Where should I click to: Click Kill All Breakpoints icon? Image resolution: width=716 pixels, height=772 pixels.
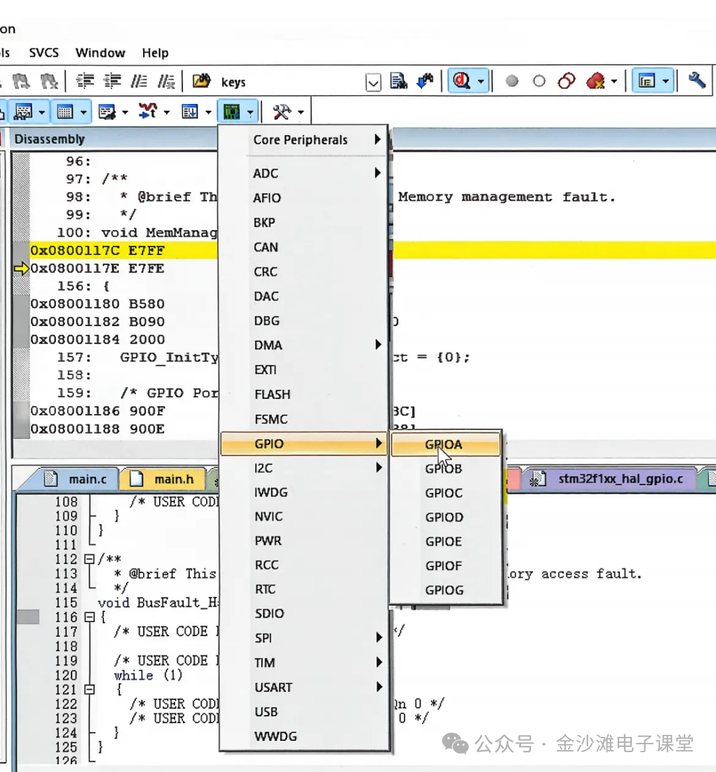(x=595, y=81)
